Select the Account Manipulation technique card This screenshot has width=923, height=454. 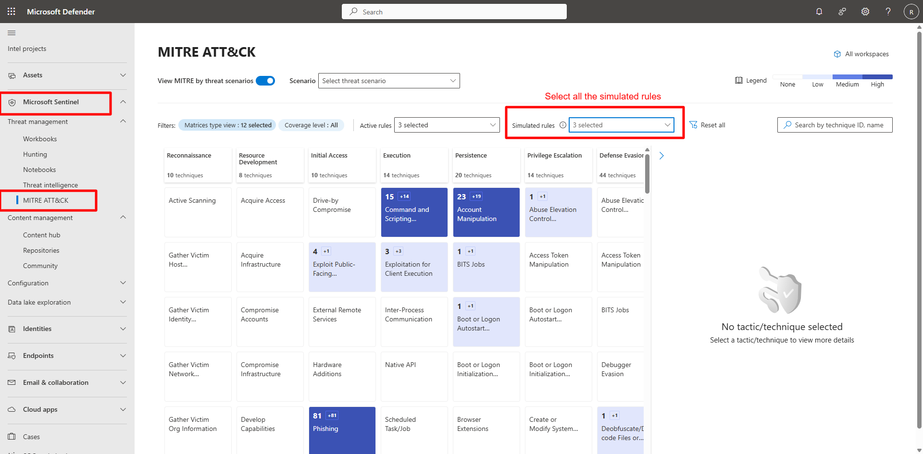click(486, 212)
